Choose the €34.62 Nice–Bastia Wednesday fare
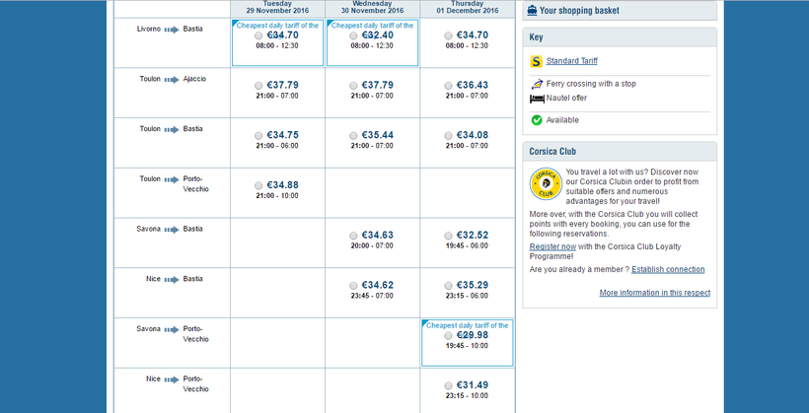Viewport: 809px width, 413px height. (353, 286)
